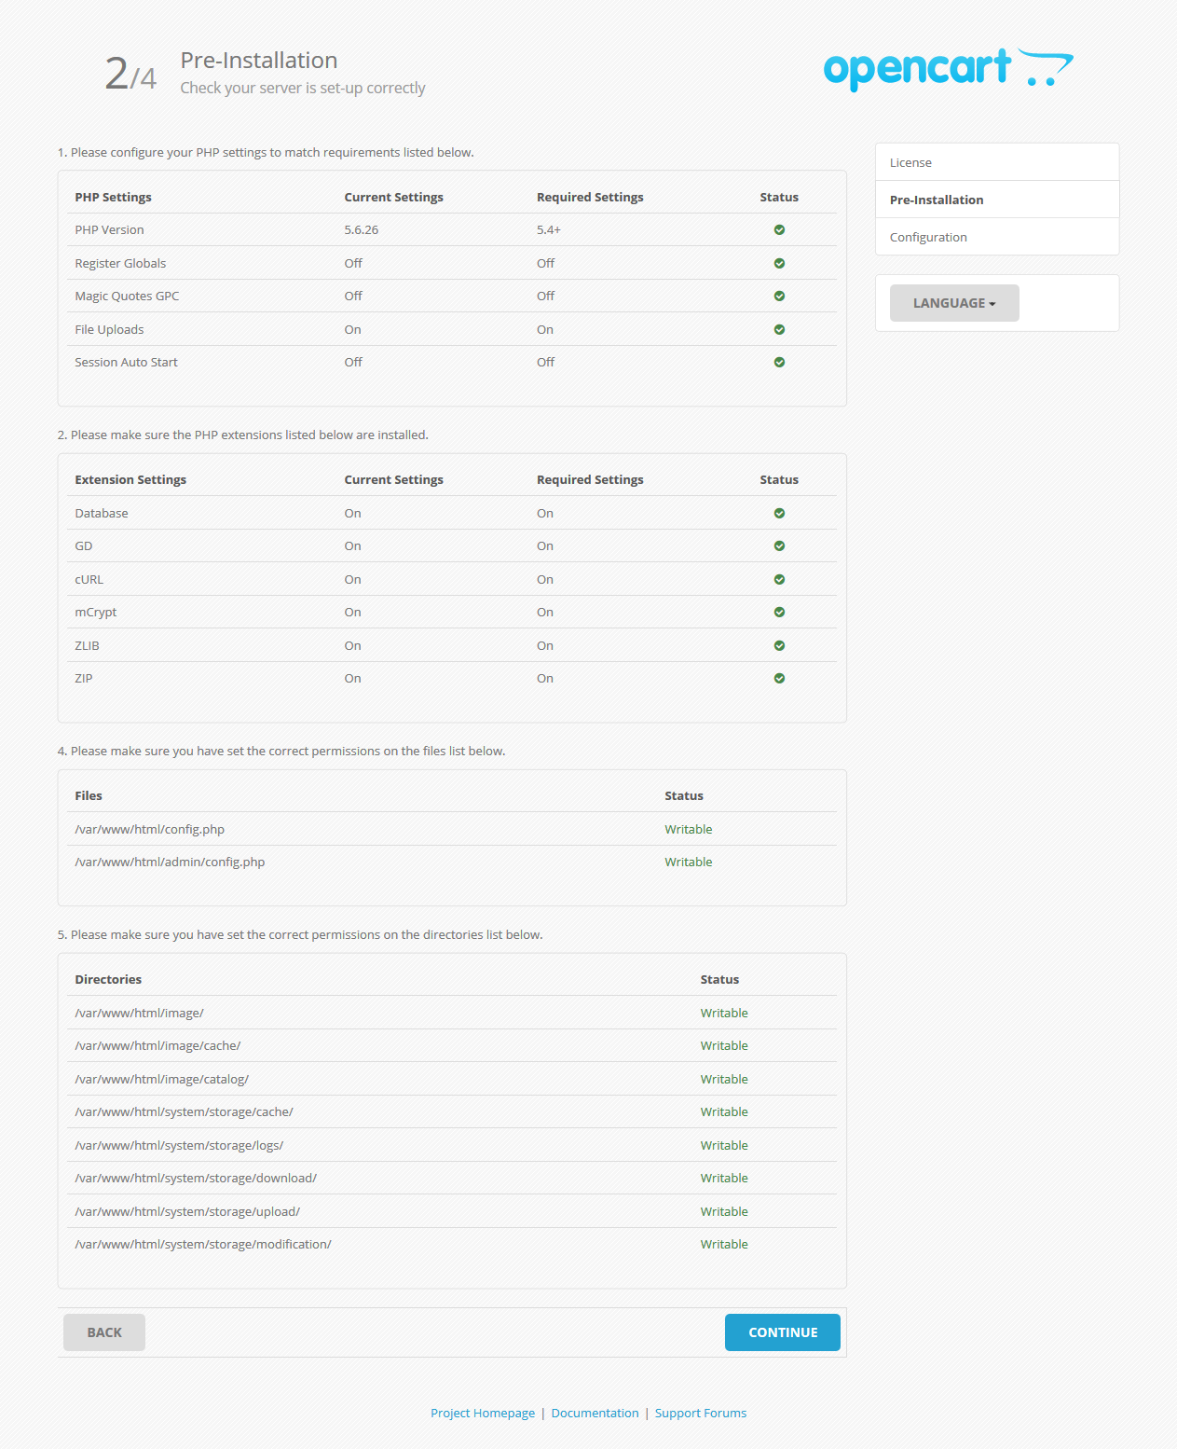Select Configuration step in sidebar
Screen dimensions: 1177x1449
[x=997, y=237]
